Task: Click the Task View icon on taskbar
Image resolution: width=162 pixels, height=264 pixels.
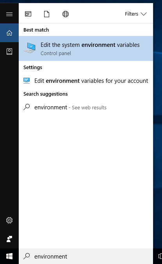Action: click(x=160, y=256)
